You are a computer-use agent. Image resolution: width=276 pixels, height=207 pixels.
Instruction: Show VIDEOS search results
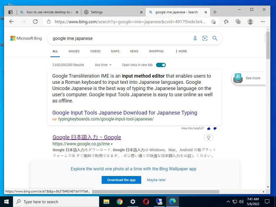(95, 51)
